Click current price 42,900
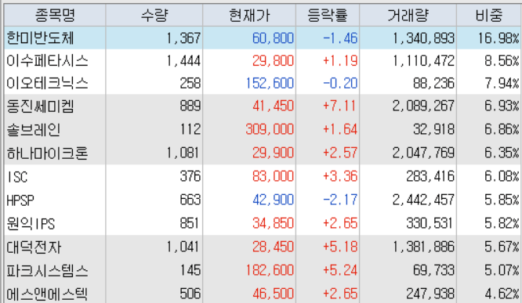This screenshot has width=522, height=303. pyautogui.click(x=273, y=200)
